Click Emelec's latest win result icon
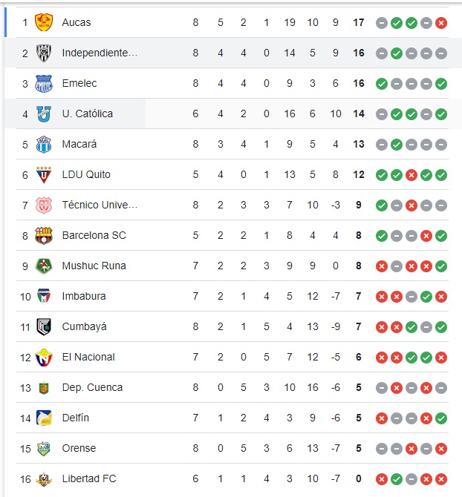This screenshot has width=462, height=497. pyautogui.click(x=441, y=84)
